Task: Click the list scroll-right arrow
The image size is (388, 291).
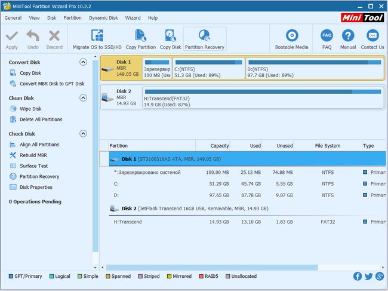Action: tap(383, 268)
